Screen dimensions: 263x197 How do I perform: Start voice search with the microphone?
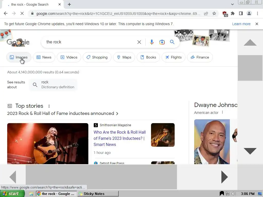pos(152,42)
